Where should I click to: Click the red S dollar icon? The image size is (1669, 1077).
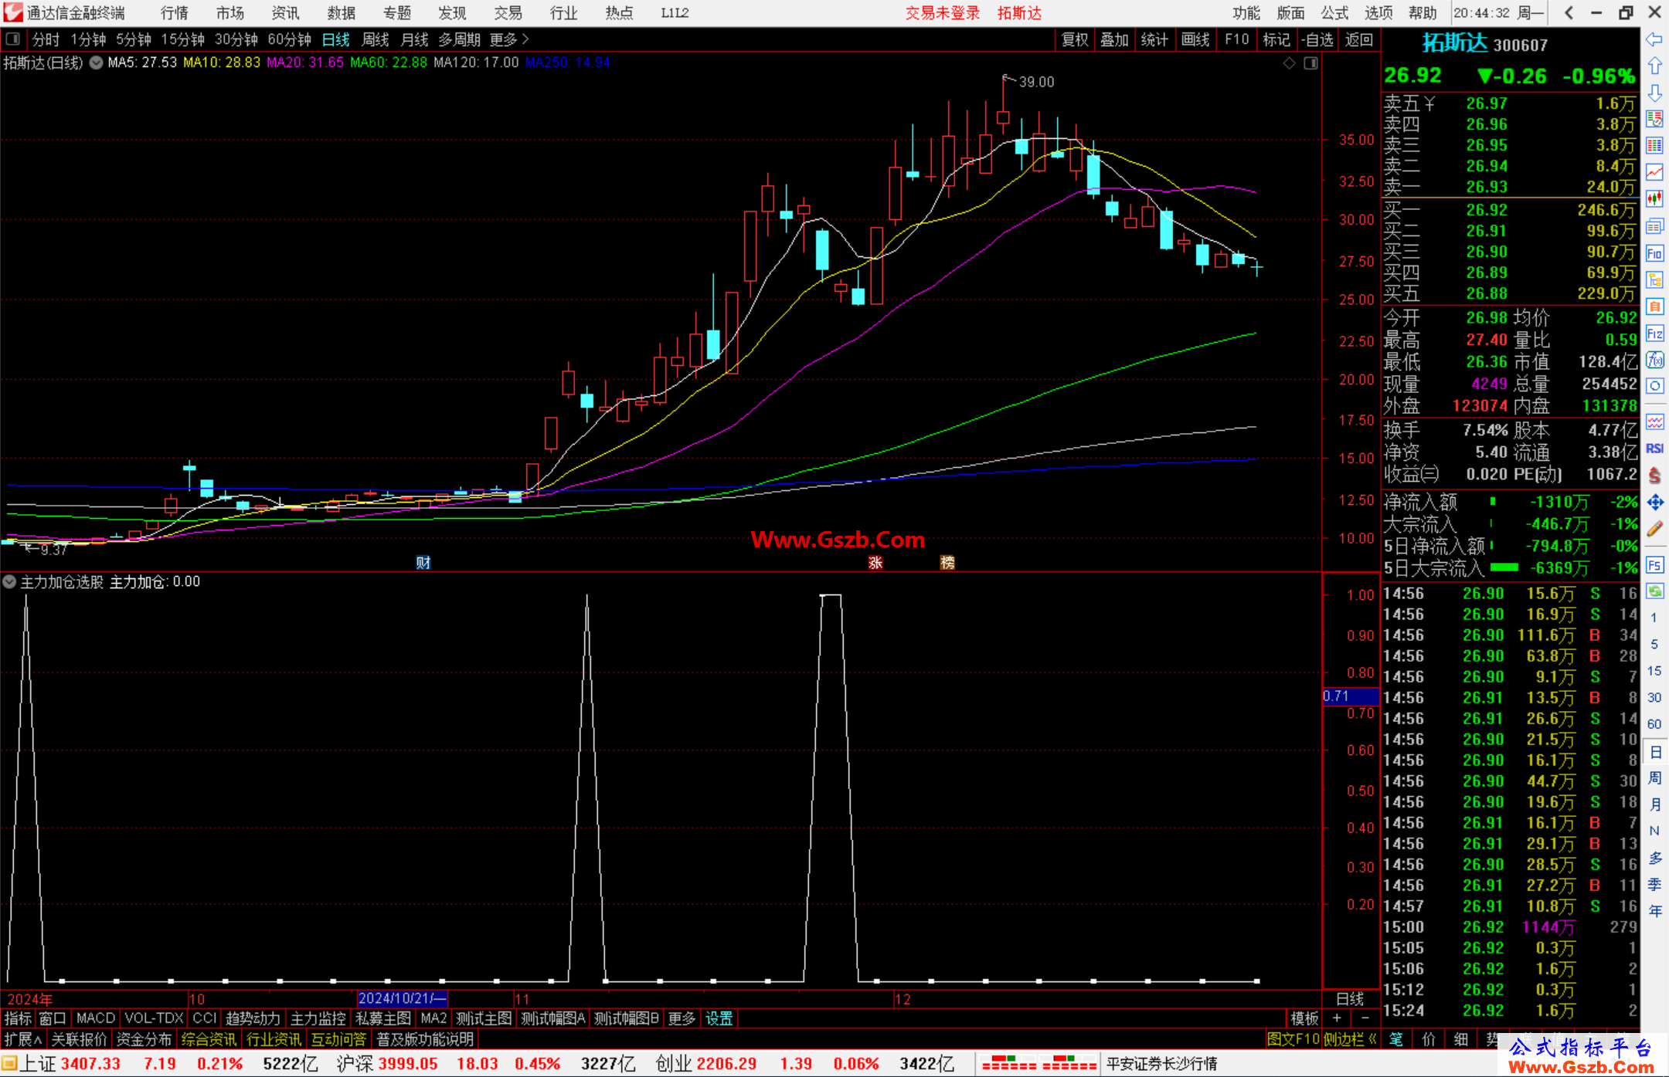(x=1654, y=476)
